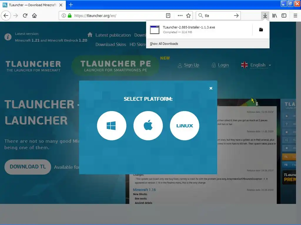Click the search magnifier icon
Image resolution: width=301 pixels, height=225 pixels.
(x=200, y=16)
